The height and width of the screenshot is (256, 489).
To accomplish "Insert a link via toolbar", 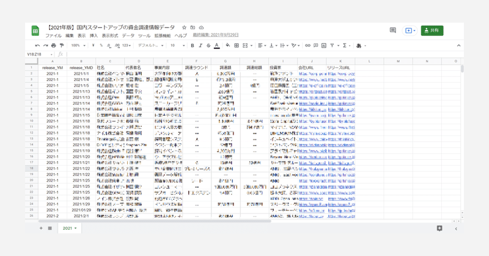I will point(308,46).
